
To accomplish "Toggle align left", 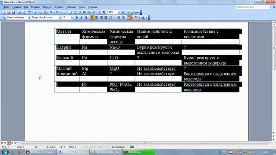I will coord(92,18).
